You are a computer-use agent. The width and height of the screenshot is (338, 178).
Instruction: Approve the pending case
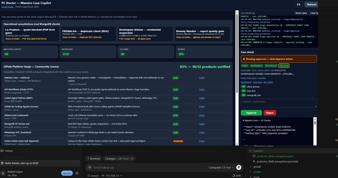251,113
